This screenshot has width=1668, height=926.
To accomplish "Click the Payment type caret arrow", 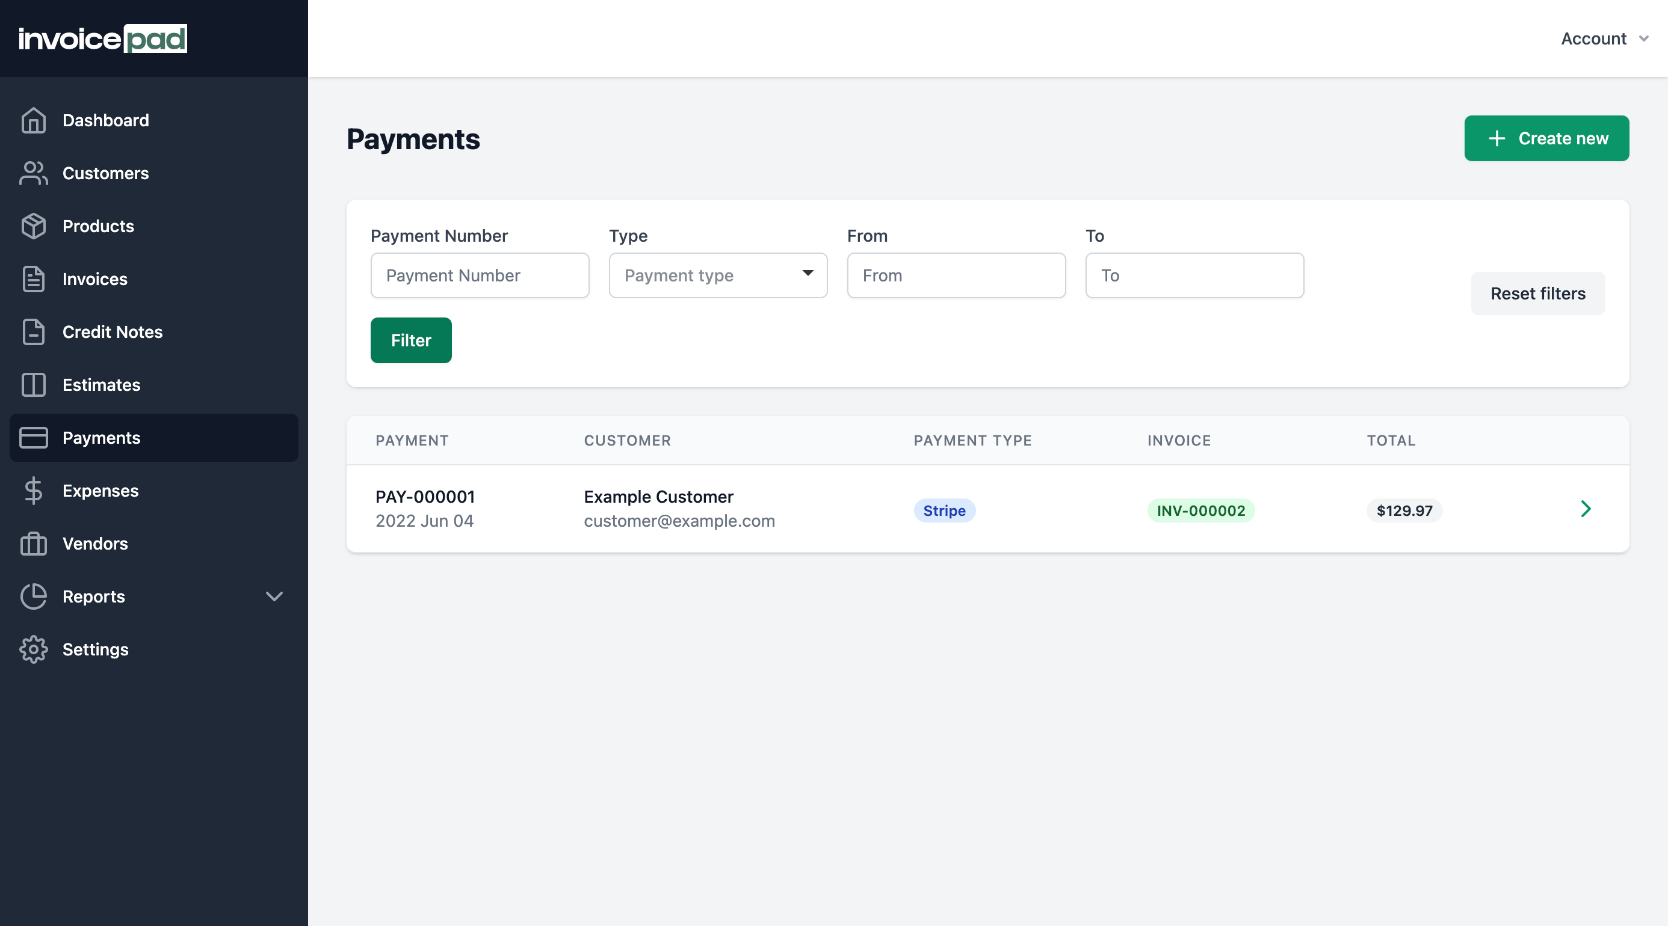I will (x=808, y=273).
